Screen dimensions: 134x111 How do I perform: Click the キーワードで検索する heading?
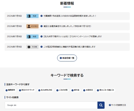pyautogui.click(x=67, y=75)
